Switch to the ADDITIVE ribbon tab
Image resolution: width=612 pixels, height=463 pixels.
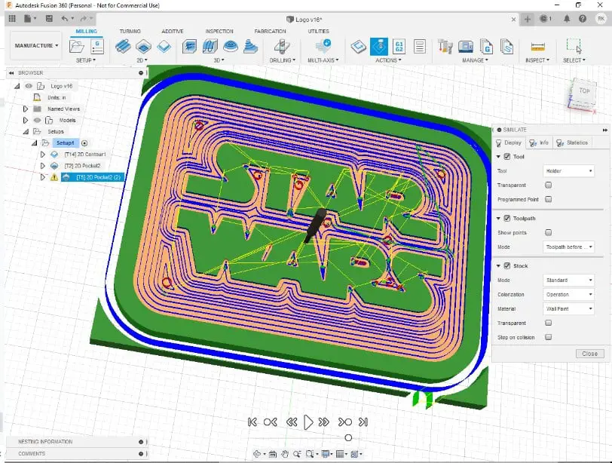tap(173, 31)
